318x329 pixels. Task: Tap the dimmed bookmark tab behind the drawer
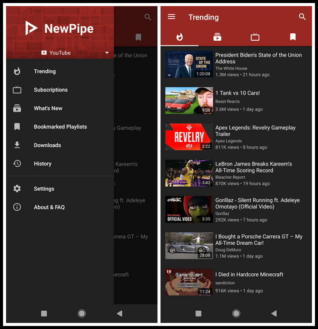(x=138, y=37)
